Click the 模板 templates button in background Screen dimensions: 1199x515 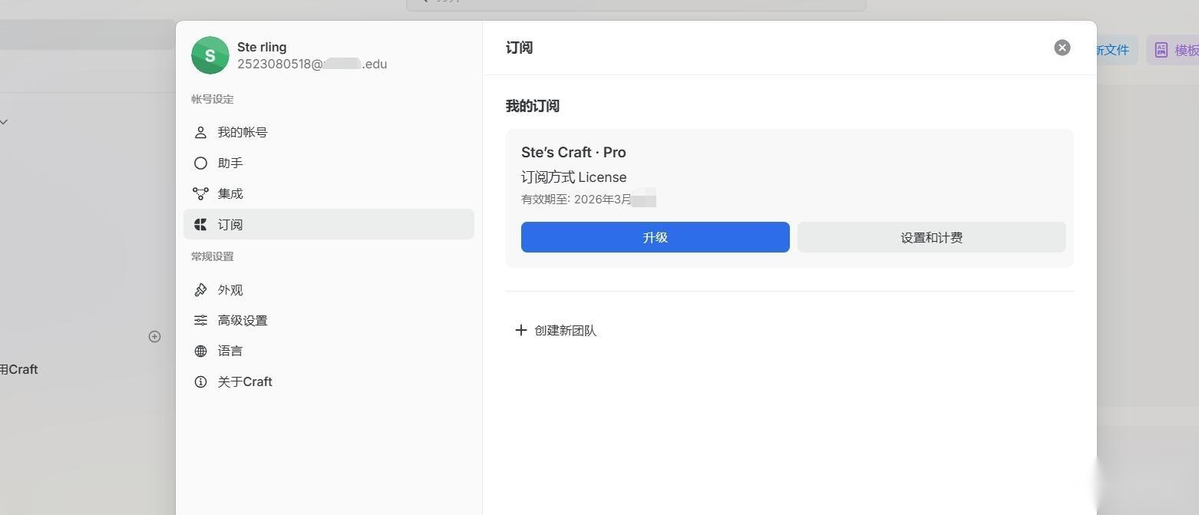1174,50
